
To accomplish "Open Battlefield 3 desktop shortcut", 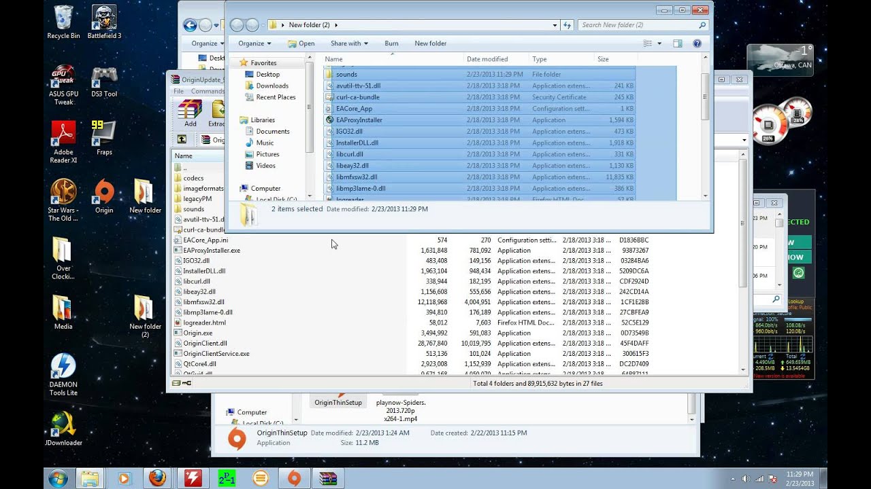I will (x=104, y=22).
